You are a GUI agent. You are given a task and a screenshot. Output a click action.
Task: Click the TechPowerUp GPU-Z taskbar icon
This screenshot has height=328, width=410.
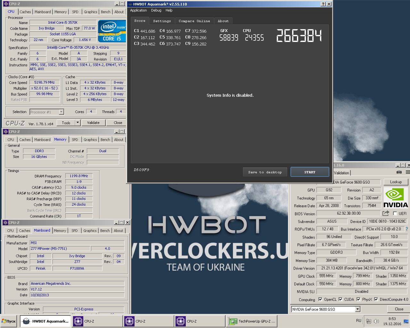coord(233,321)
